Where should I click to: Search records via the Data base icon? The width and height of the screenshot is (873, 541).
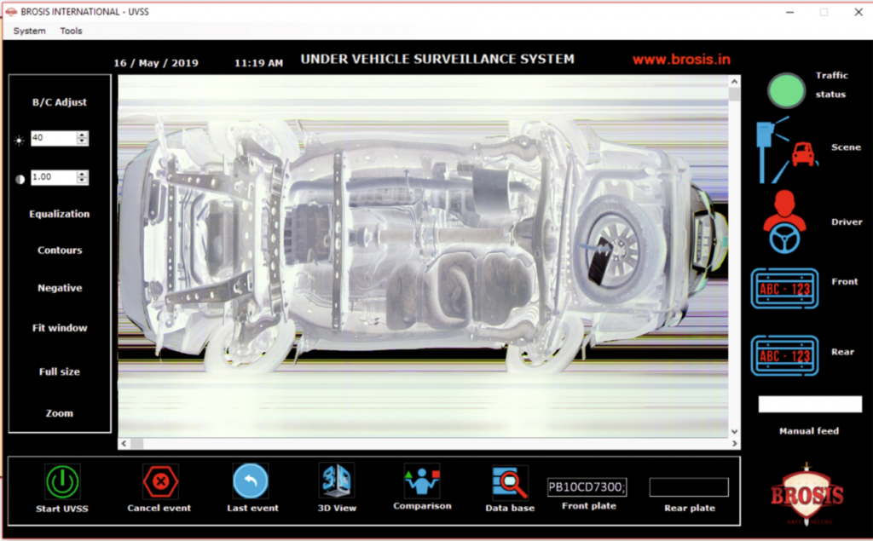click(x=509, y=481)
